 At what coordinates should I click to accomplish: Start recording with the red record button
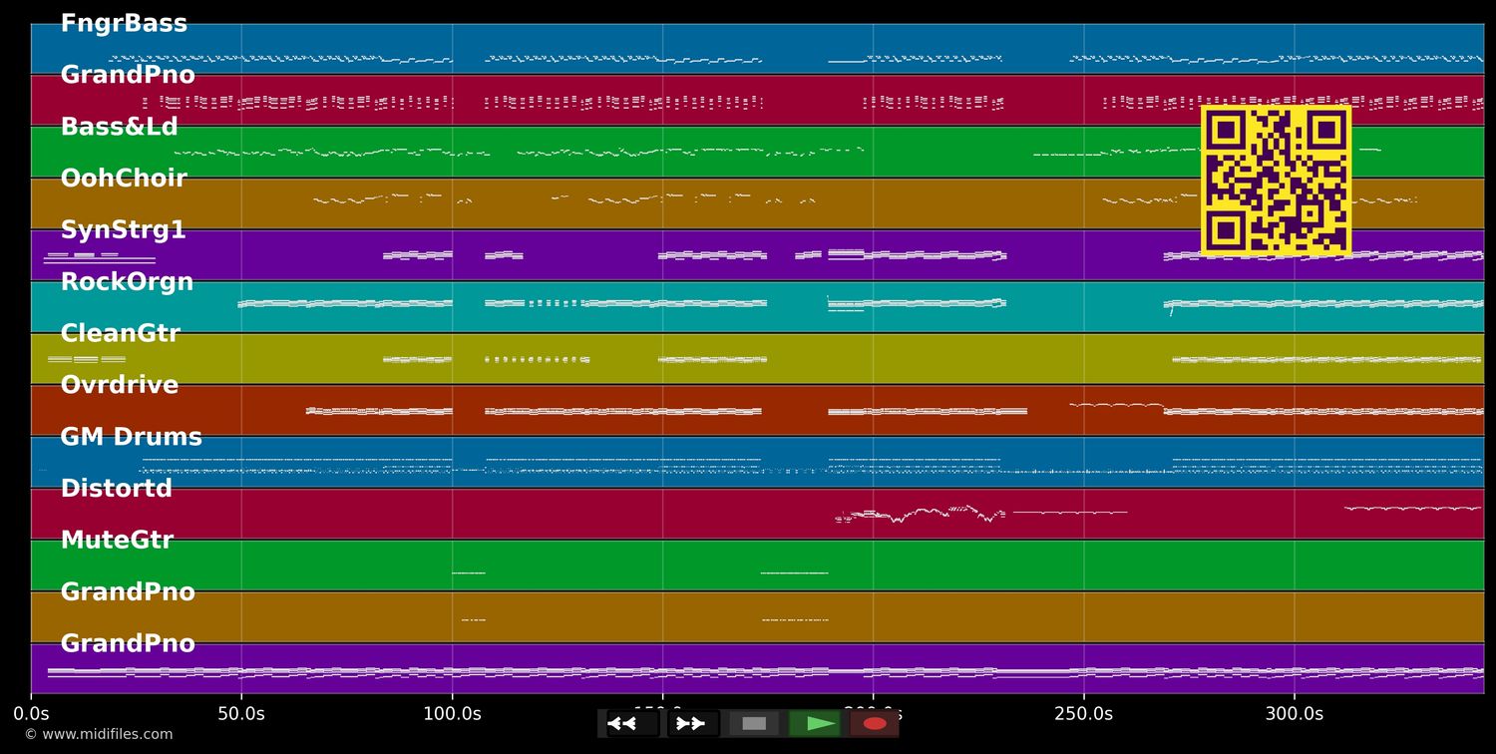[875, 723]
